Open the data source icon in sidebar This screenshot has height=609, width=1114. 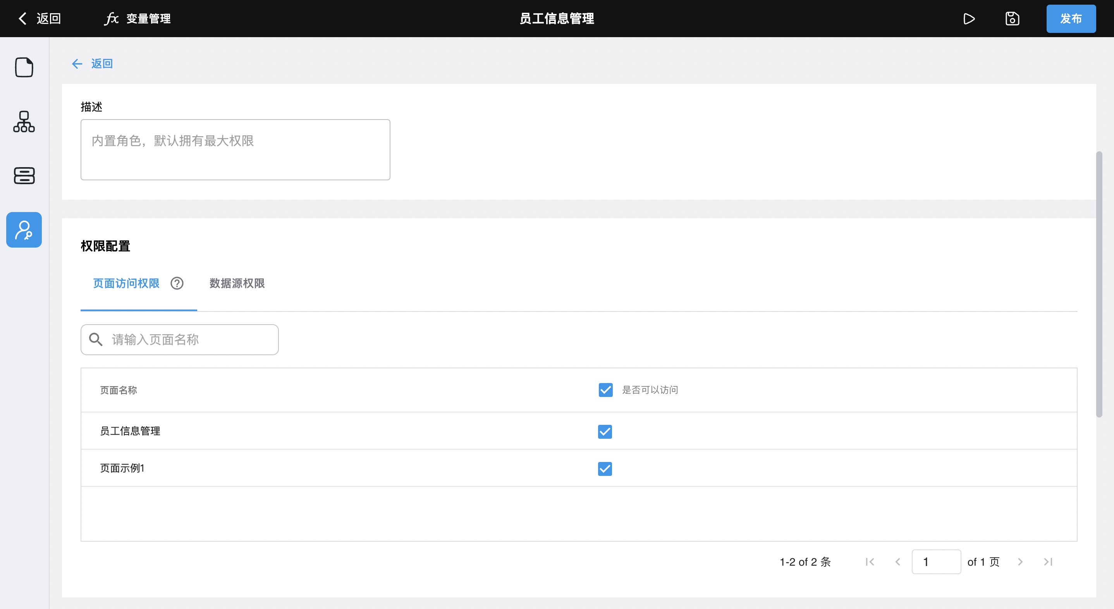24,175
